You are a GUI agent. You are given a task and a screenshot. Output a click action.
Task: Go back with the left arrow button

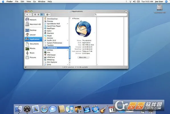click(27, 15)
